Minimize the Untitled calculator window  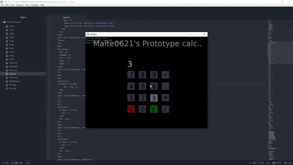coord(190,34)
